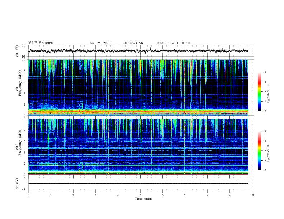Click the 'ch.3(V)' axis label
Image resolution: width=284 pixels, height=219 pixels.
click(17, 184)
